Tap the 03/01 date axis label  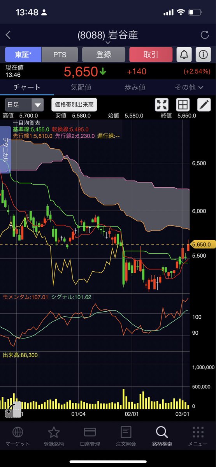coord(183,414)
